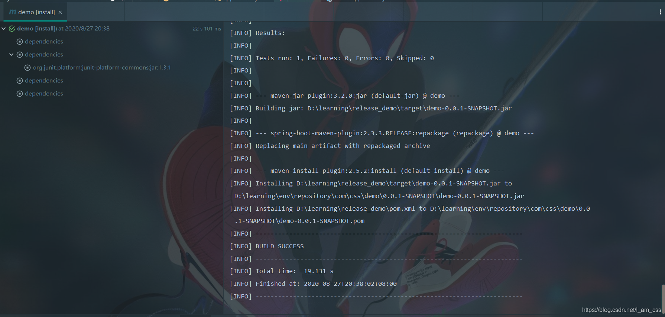Click status icon beside junit-platform-commons entry
The width and height of the screenshot is (665, 317).
pos(27,68)
